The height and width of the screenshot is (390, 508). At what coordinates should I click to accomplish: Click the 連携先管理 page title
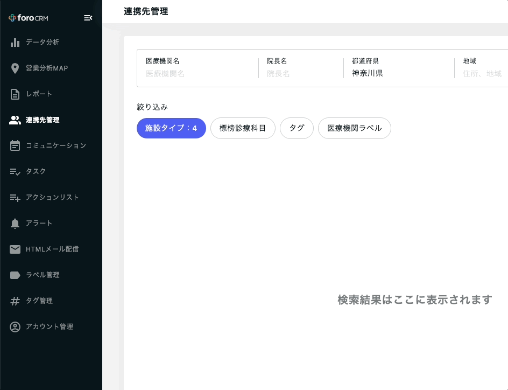click(146, 11)
